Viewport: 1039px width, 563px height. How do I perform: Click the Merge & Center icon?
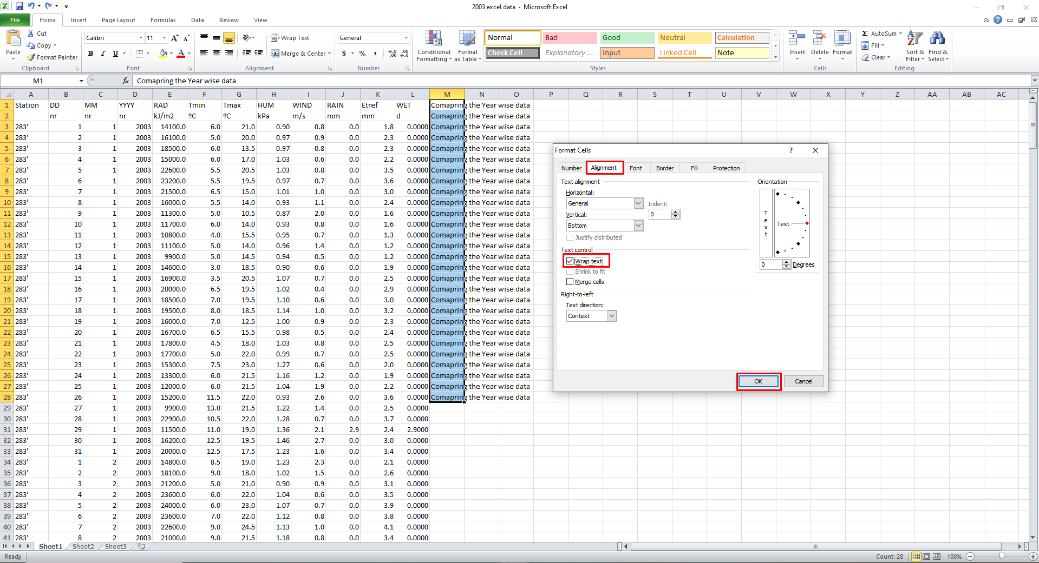pyautogui.click(x=276, y=54)
